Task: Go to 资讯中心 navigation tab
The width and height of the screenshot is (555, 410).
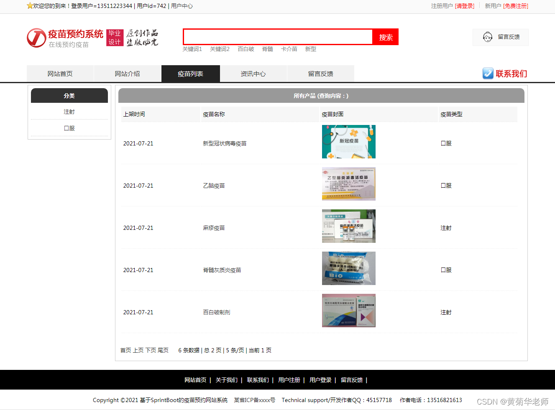Action: [253, 74]
